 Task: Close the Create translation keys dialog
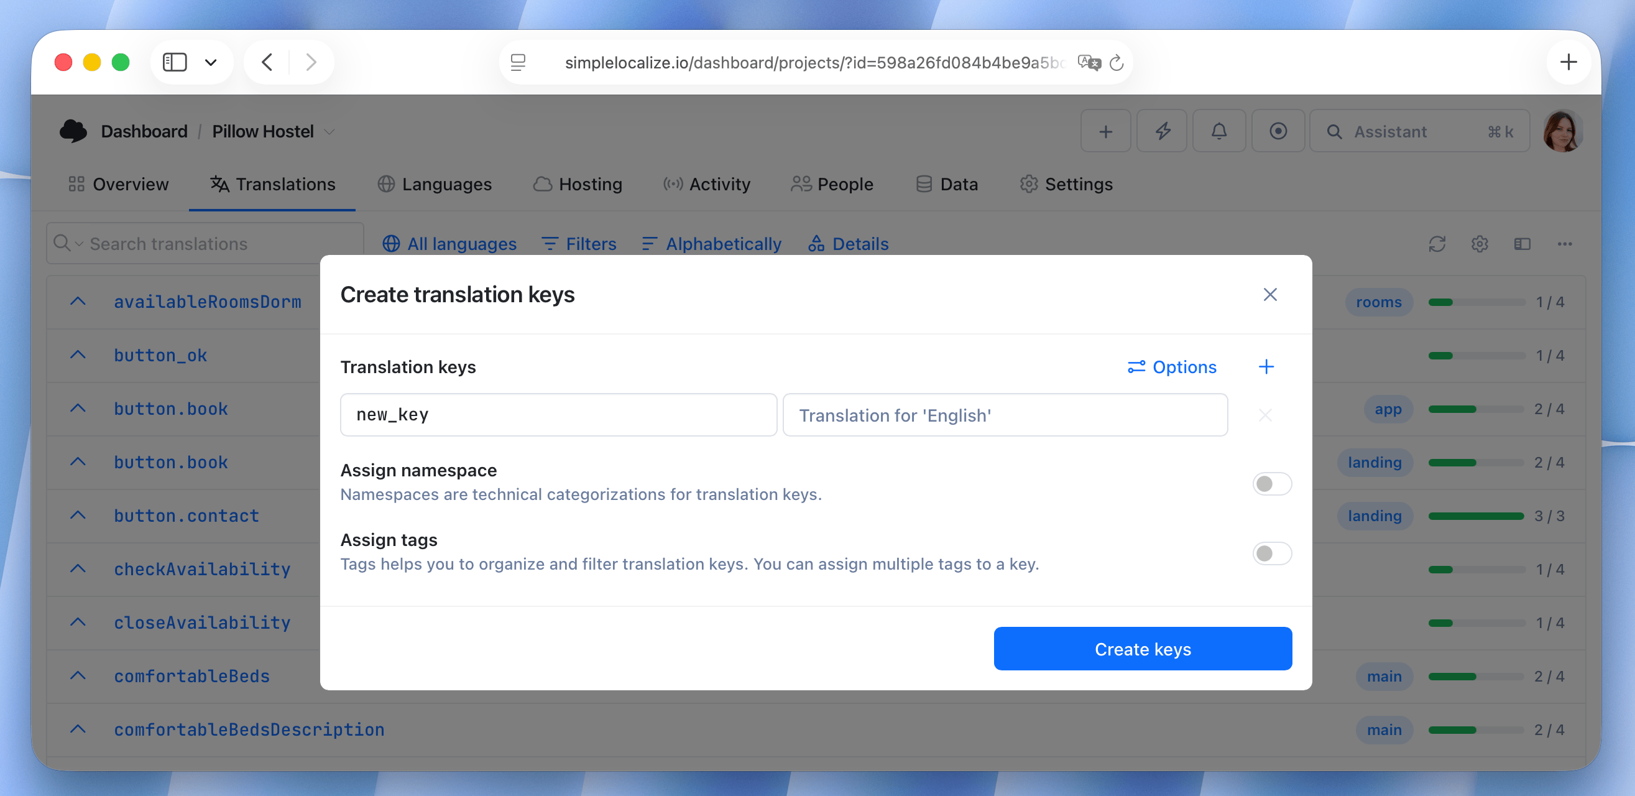point(1269,295)
